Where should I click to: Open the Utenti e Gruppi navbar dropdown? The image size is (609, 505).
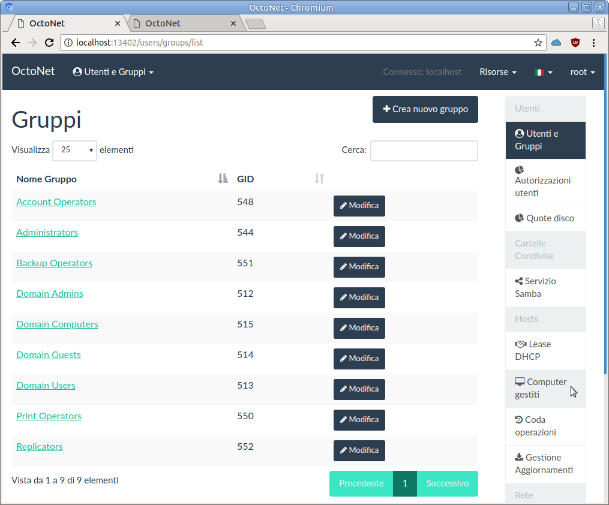click(x=113, y=72)
